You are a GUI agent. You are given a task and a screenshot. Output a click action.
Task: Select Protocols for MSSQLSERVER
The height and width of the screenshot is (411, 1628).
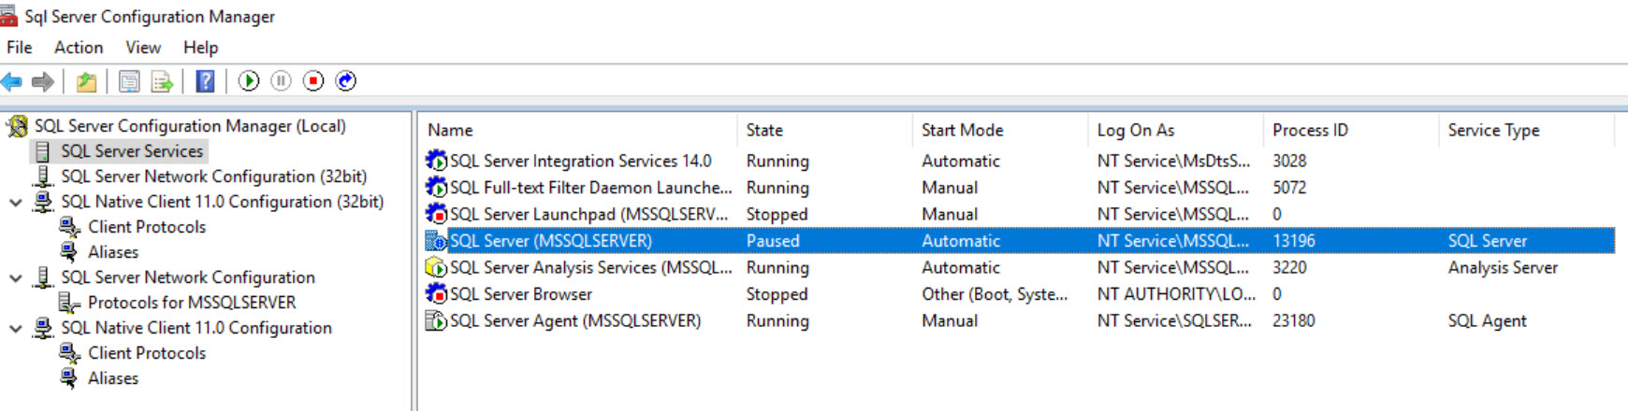[192, 303]
